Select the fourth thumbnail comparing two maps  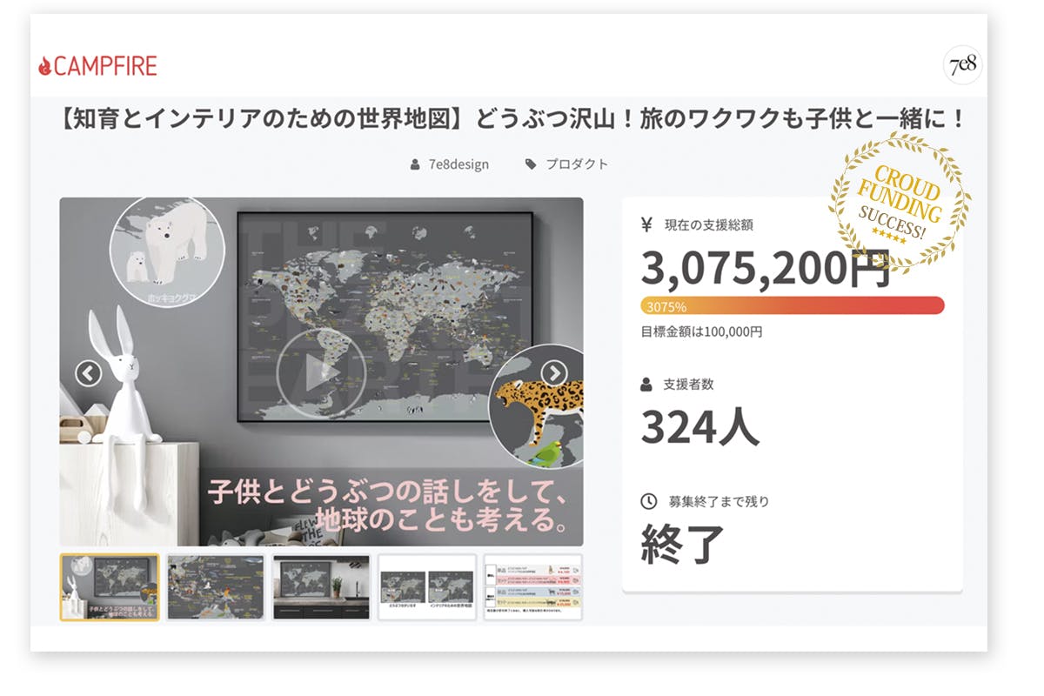click(427, 587)
